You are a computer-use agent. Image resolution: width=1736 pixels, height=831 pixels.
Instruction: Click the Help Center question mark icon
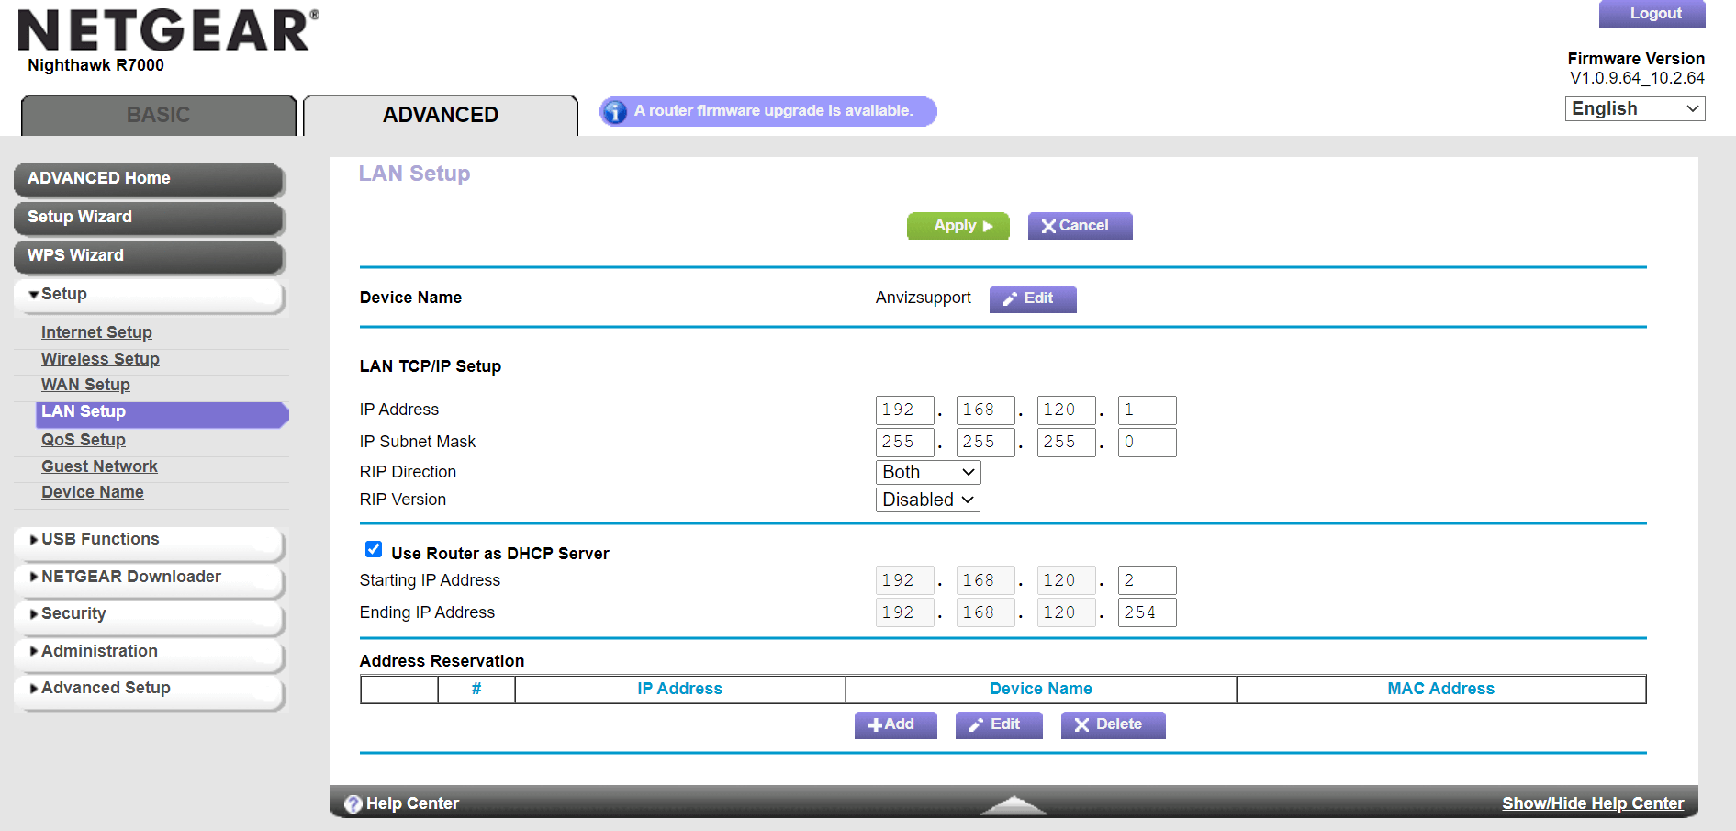(353, 804)
